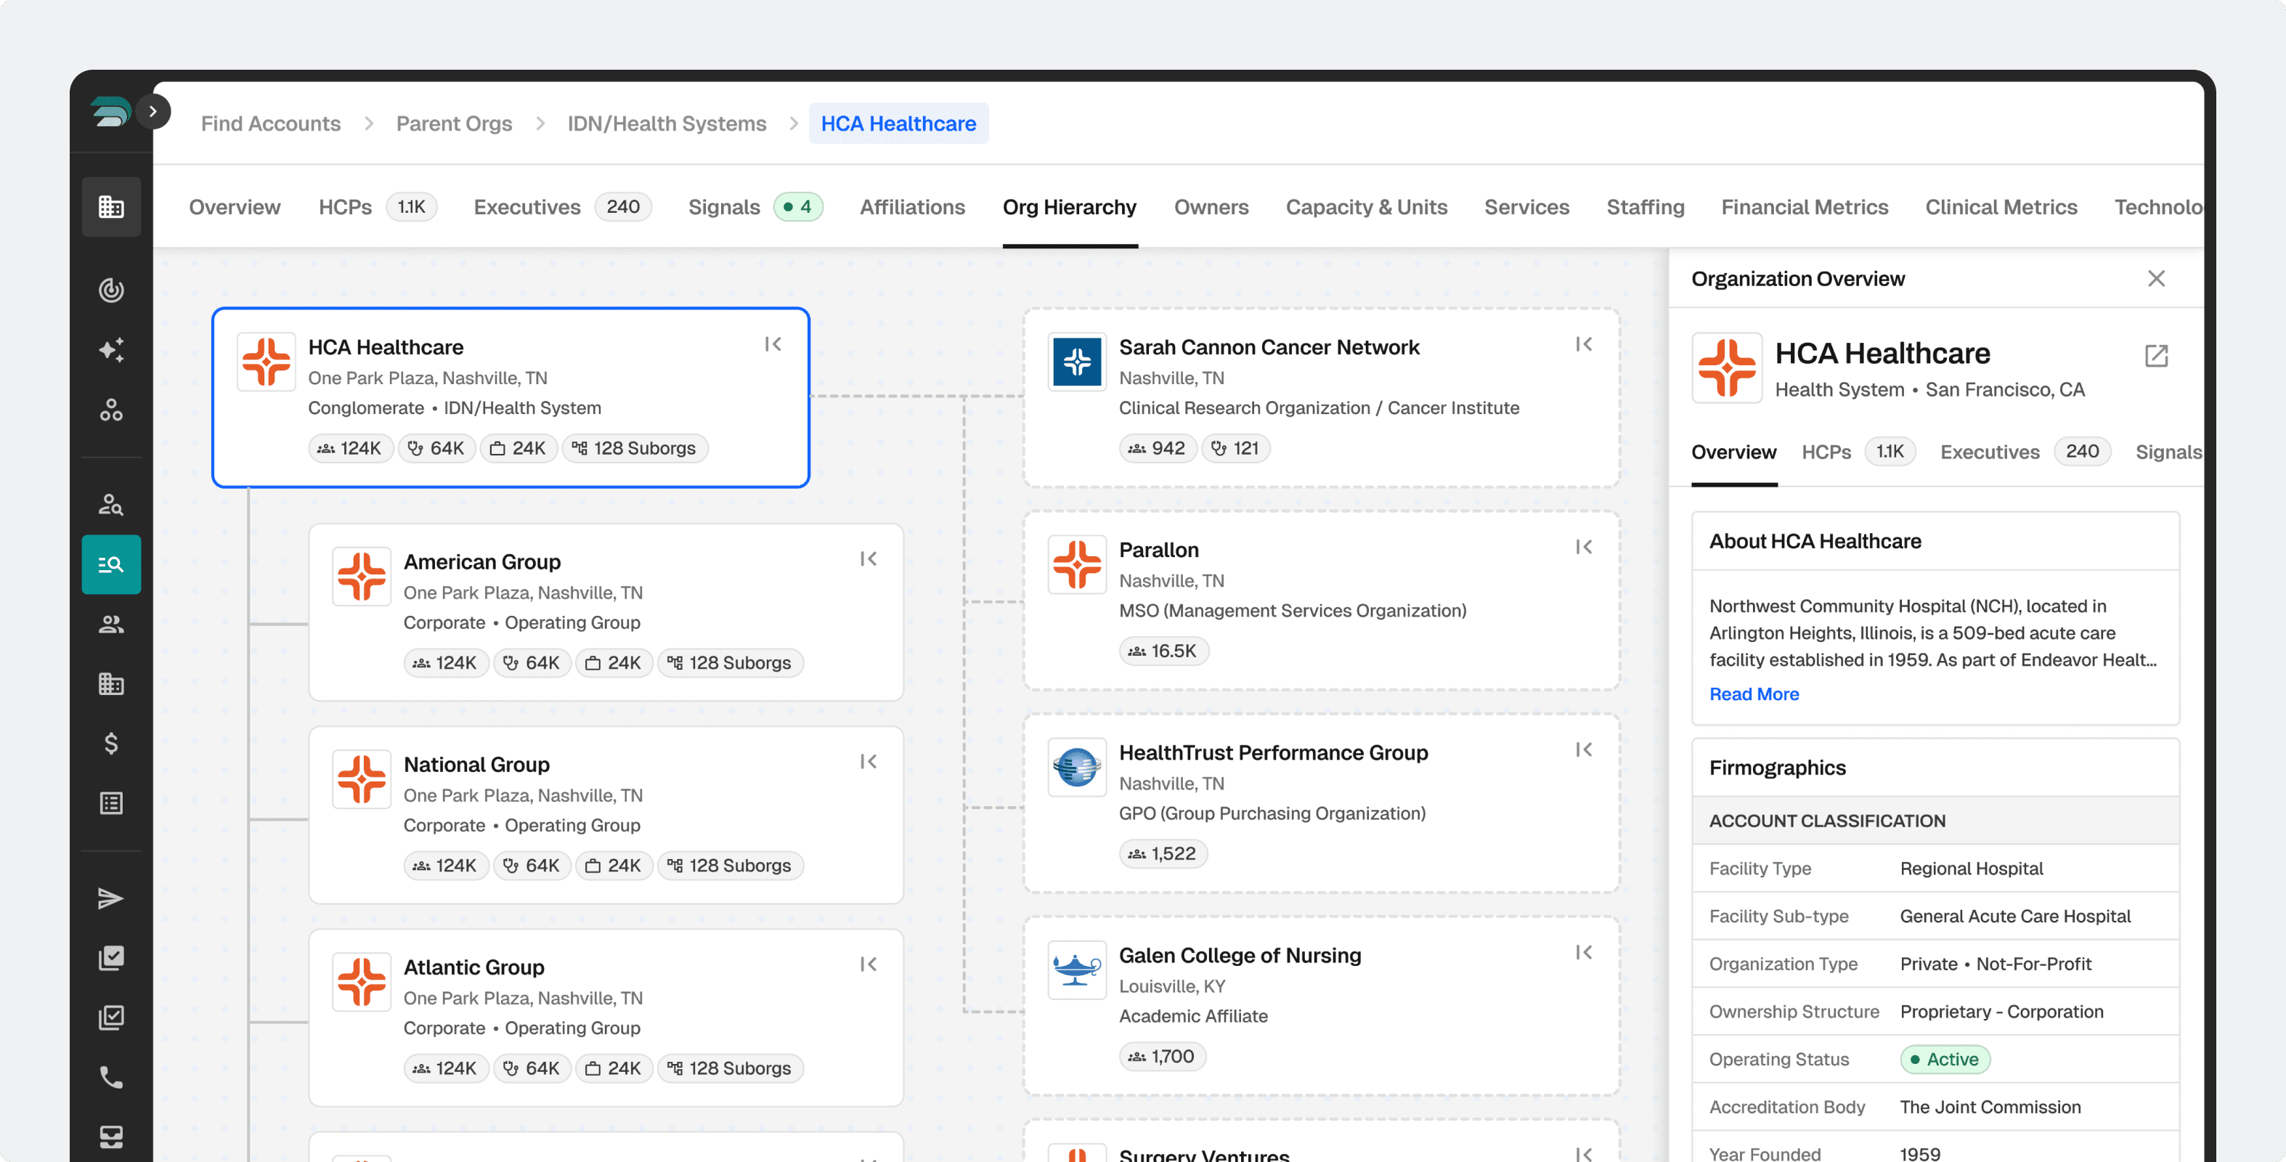This screenshot has height=1162, width=2286.
Task: Click the Active operating status badge
Action: tap(1945, 1059)
